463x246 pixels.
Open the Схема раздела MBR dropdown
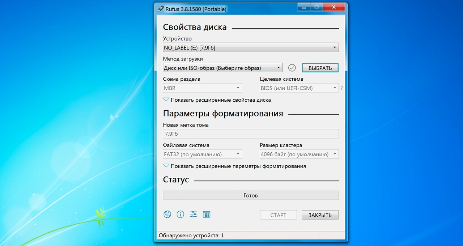(202, 88)
